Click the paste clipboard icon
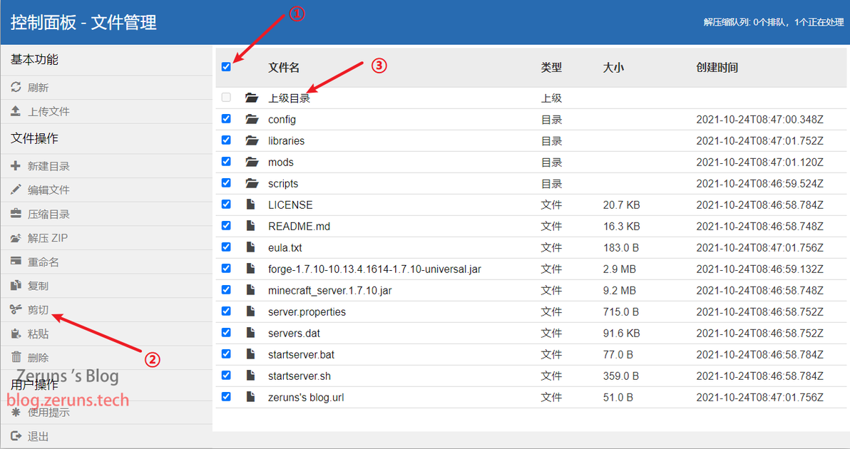Viewport: 850px width, 449px height. [16, 334]
